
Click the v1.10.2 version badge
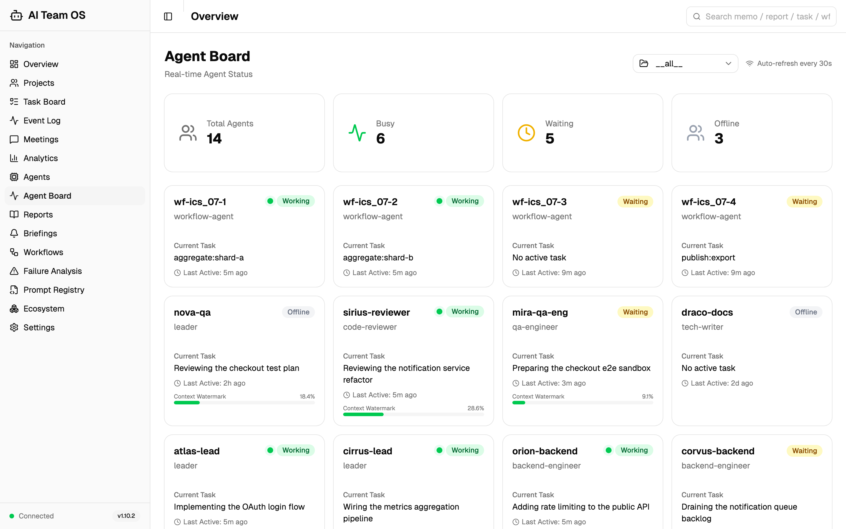point(126,516)
